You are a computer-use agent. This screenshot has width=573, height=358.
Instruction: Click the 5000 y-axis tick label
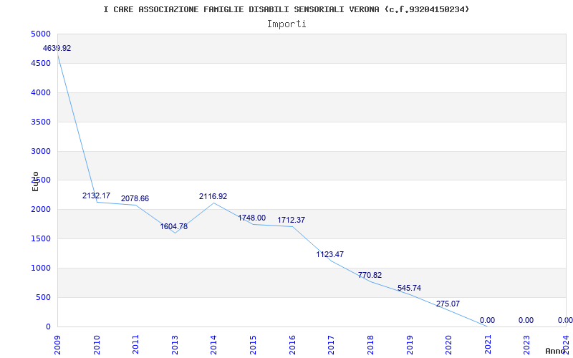[41, 34]
